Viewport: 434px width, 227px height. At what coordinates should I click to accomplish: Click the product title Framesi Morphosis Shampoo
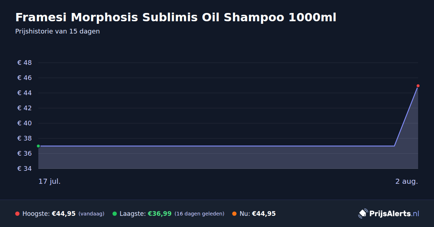pyautogui.click(x=176, y=17)
